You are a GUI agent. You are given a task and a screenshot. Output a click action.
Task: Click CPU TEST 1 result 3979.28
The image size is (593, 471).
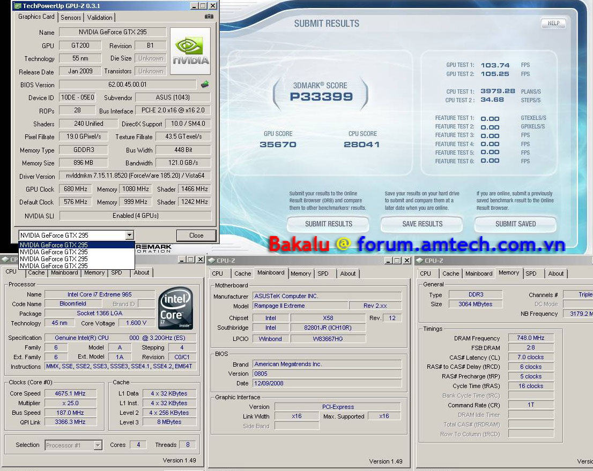click(498, 92)
